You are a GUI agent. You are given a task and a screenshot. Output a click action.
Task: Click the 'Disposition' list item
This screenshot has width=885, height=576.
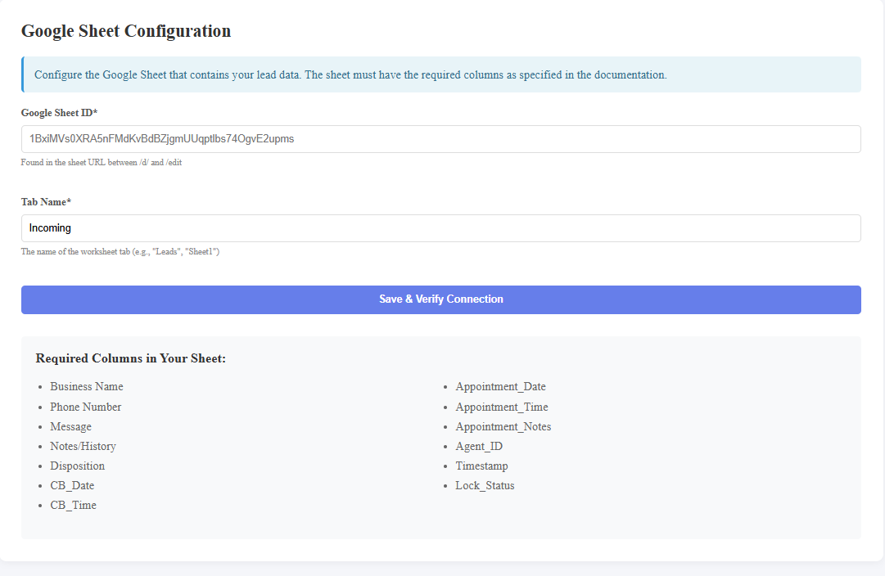77,466
